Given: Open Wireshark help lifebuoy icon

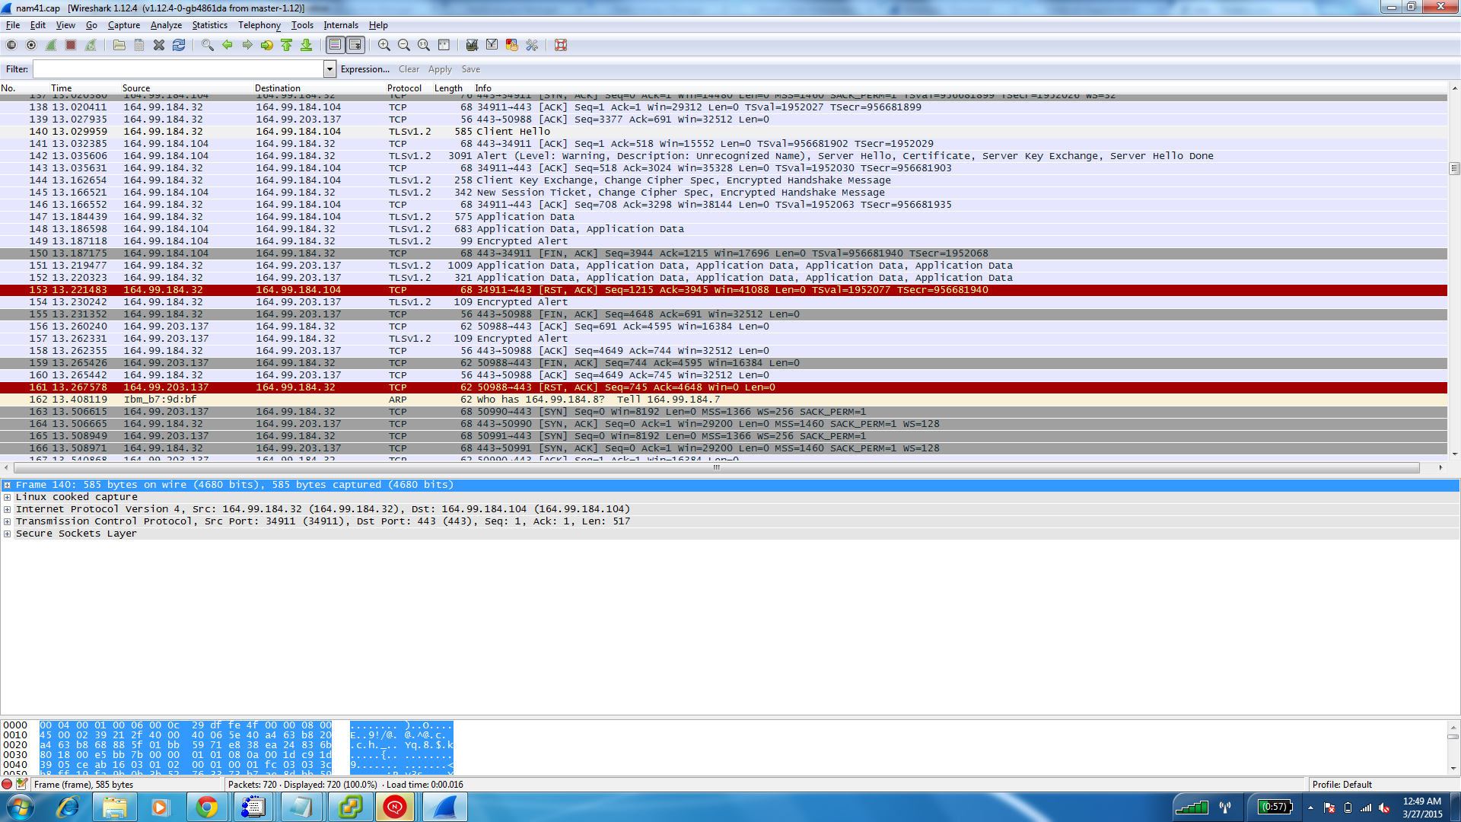Looking at the screenshot, I should pyautogui.click(x=561, y=46).
